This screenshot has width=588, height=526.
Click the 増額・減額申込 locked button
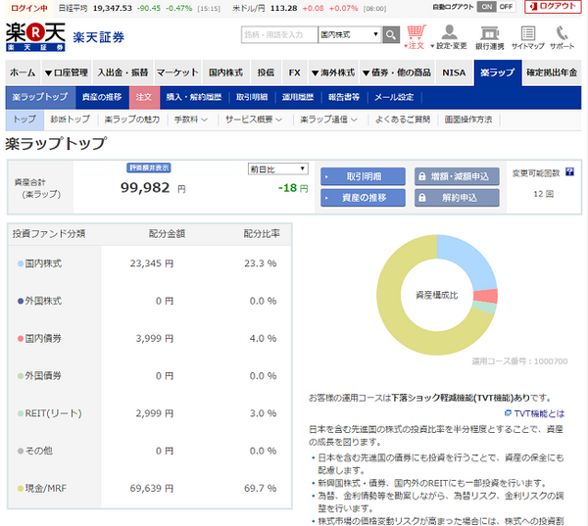[x=457, y=176]
